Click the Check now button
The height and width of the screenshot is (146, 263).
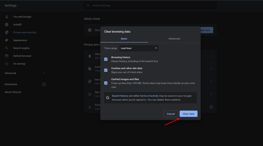[207, 30]
